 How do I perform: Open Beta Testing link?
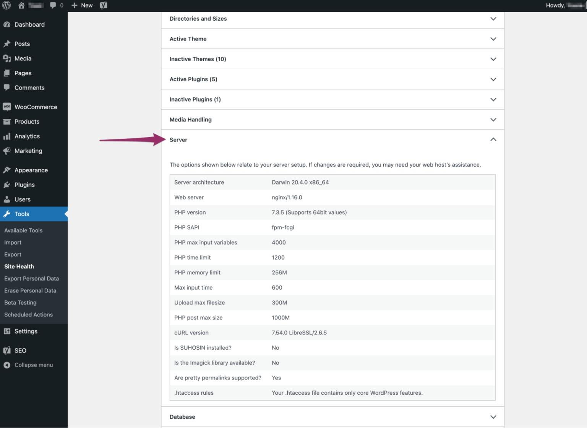click(20, 303)
